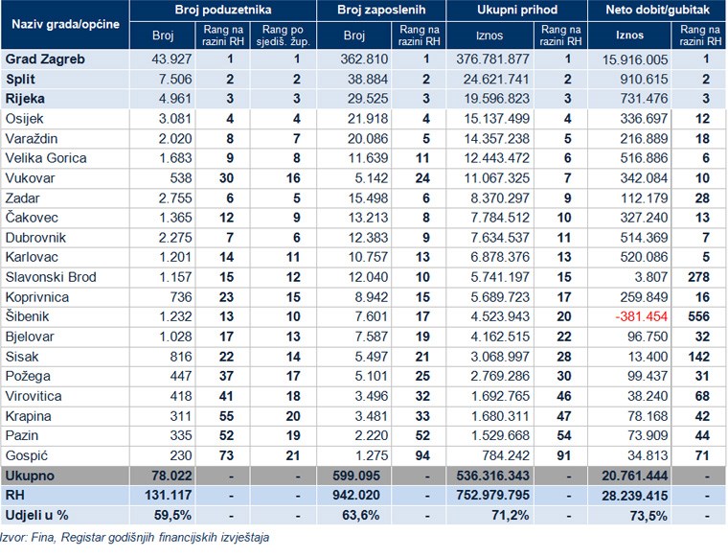
Task: Click Sisak's profit rank 142
Action: coord(698,357)
